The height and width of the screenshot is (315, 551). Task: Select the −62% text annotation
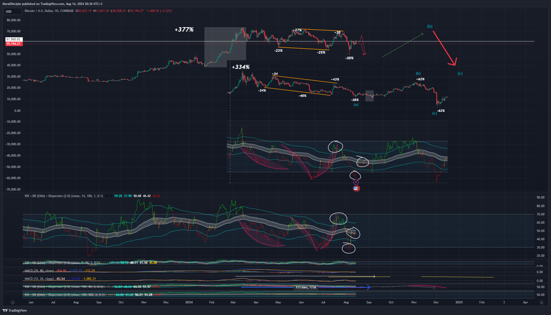point(441,111)
